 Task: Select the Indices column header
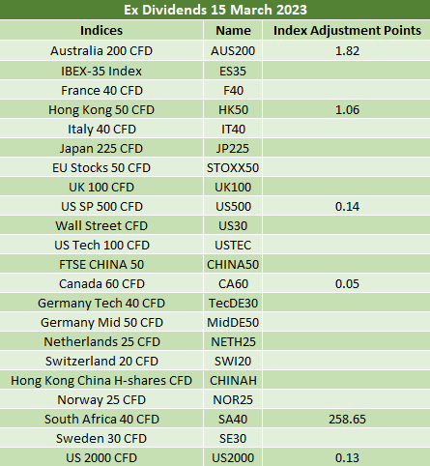[101, 31]
